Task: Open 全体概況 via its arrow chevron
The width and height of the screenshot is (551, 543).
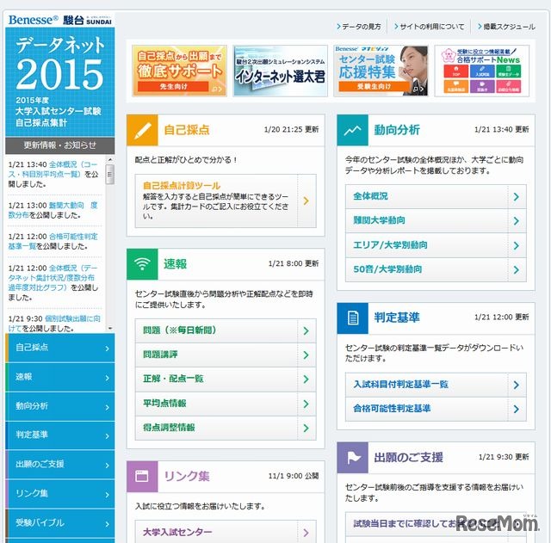Action: [517, 197]
